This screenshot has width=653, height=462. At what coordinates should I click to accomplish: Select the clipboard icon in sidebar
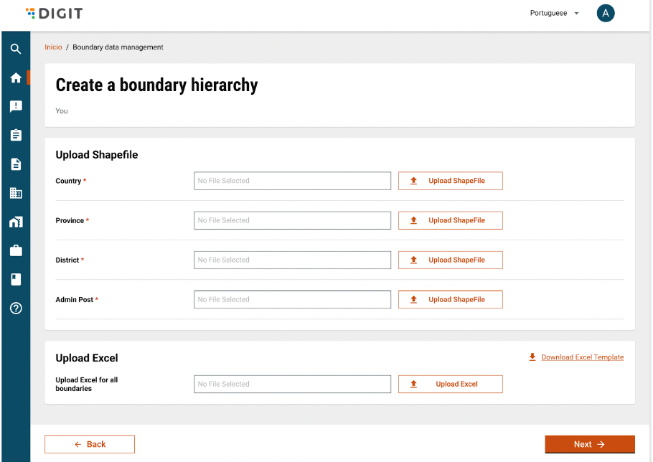(16, 135)
